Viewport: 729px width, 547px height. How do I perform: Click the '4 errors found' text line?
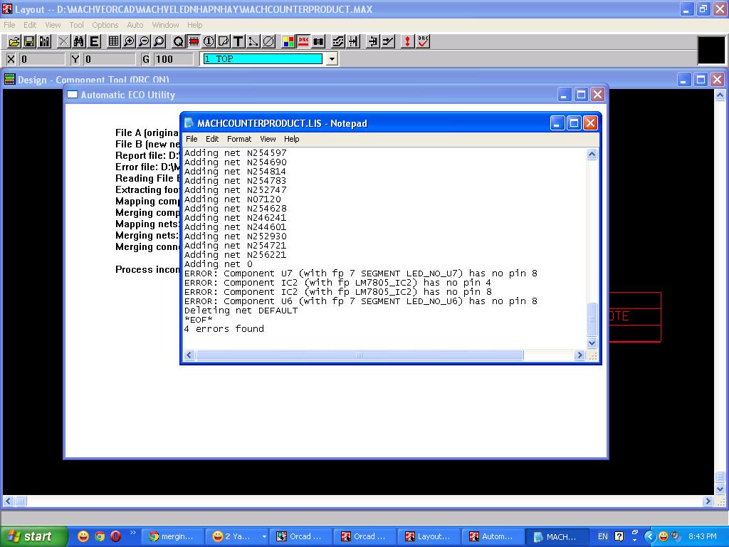224,329
